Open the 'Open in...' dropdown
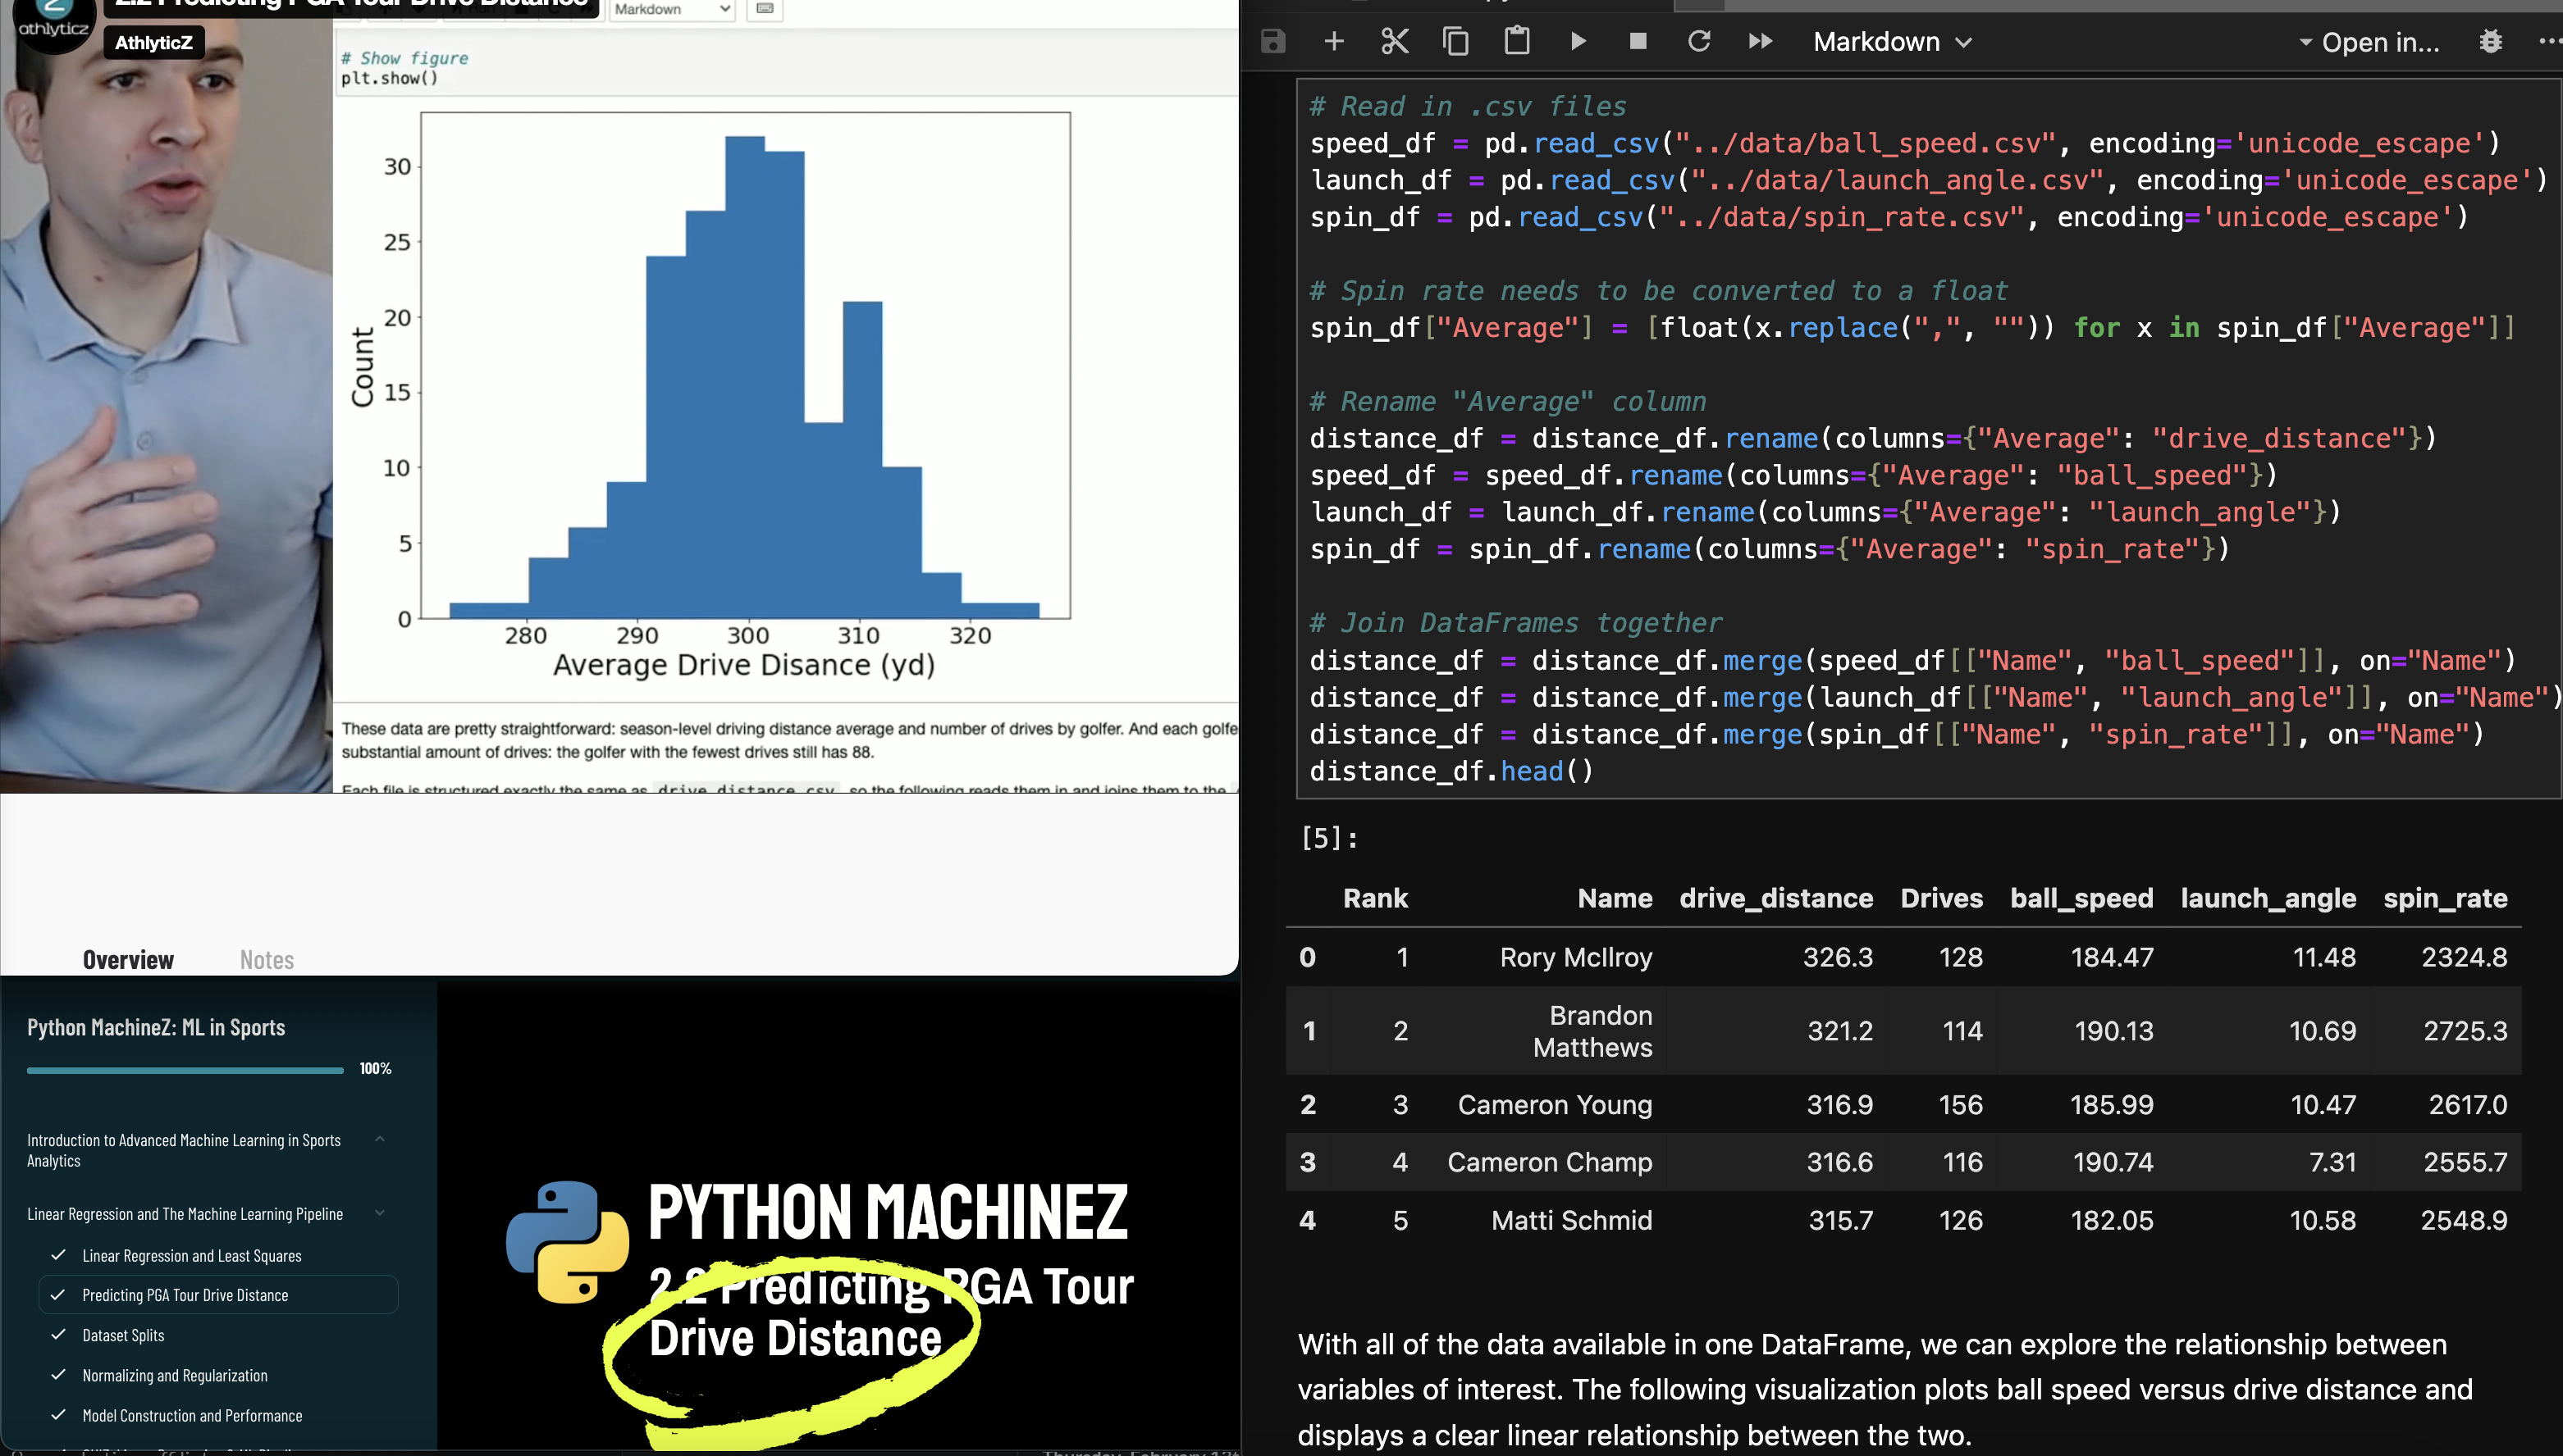2563x1456 pixels. click(x=2369, y=42)
